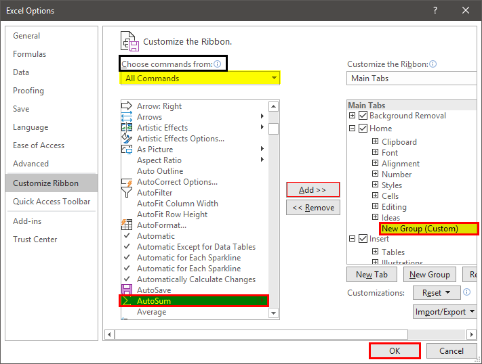Click OK to confirm options
482x364 pixels.
tap(395, 350)
